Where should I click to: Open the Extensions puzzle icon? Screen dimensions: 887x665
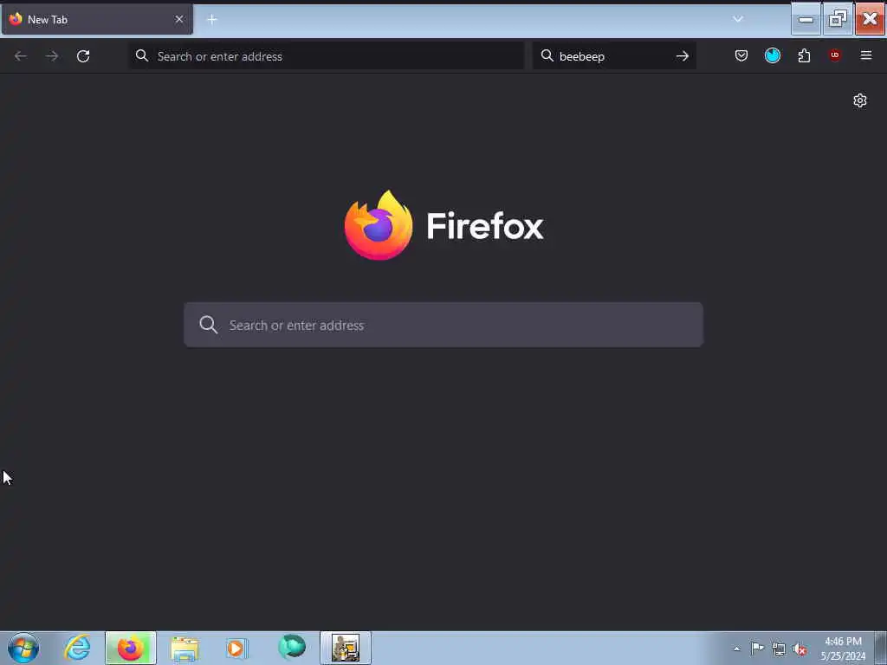click(x=804, y=55)
